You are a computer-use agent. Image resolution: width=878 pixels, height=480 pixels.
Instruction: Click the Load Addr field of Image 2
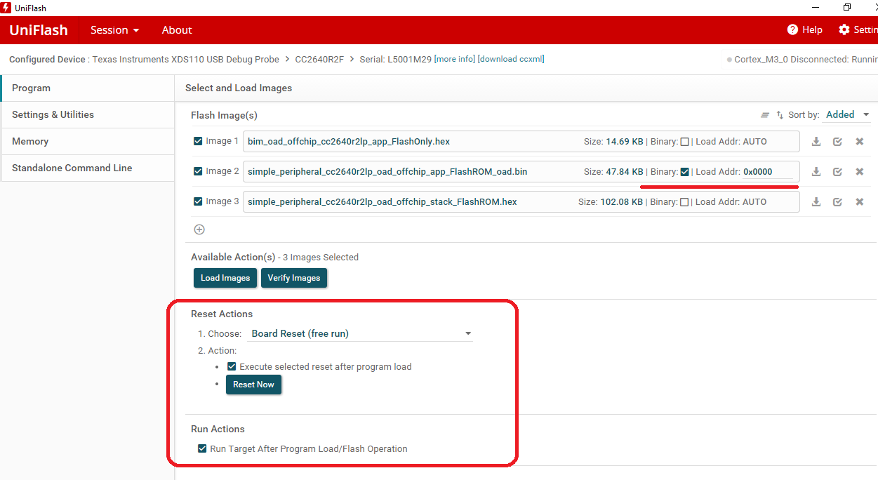click(x=768, y=172)
